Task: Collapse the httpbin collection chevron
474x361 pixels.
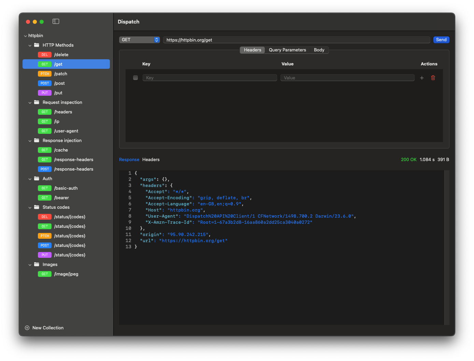Action: [25, 36]
